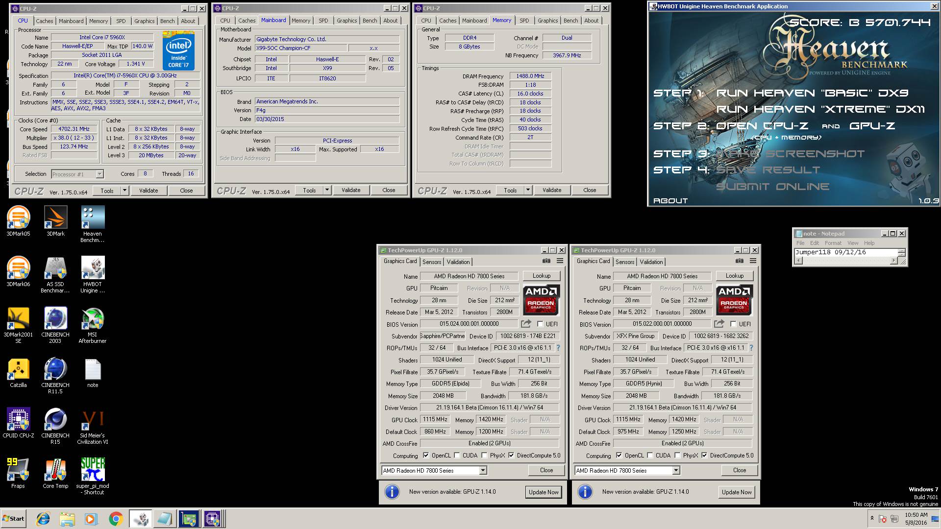
Task: Open Internet Explorer from the taskbar
Action: point(43,519)
